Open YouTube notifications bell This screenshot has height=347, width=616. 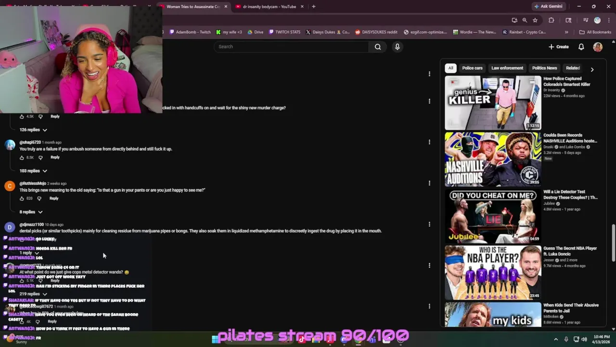coord(581,47)
